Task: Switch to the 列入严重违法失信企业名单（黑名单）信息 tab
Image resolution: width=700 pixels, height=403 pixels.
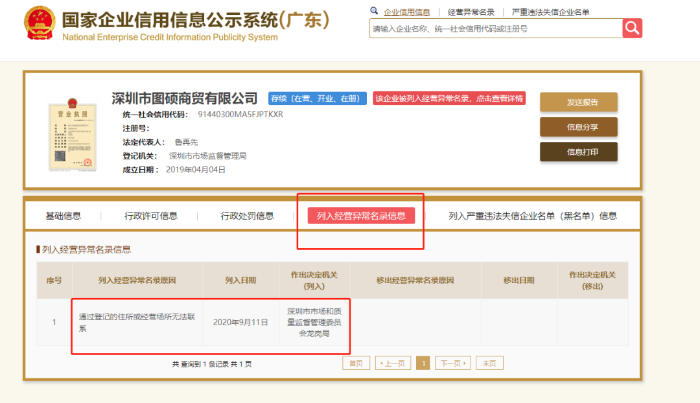Action: point(533,216)
